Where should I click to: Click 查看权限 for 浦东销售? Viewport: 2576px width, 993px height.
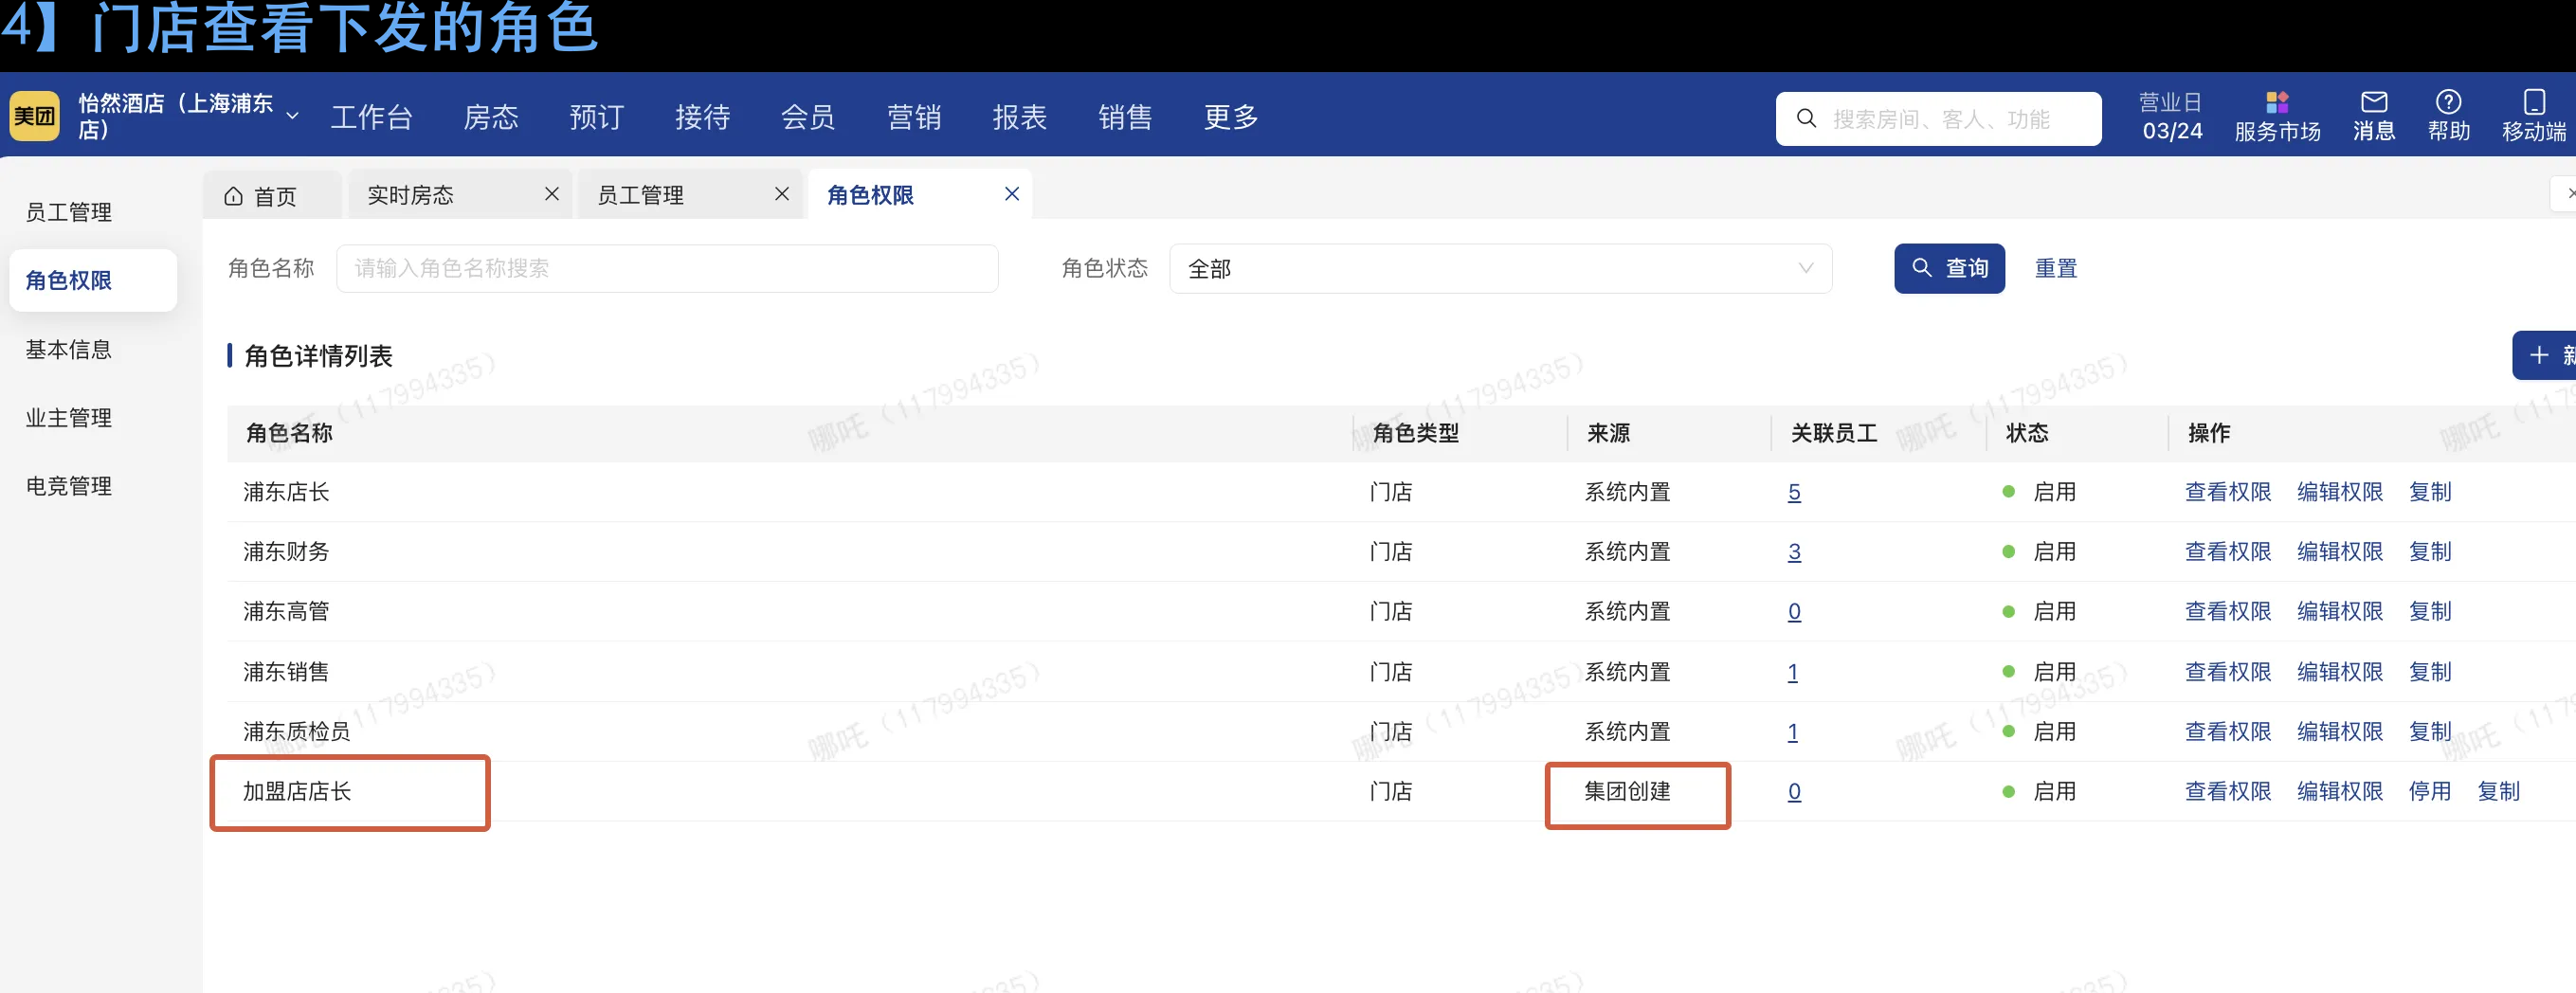tap(2228, 672)
